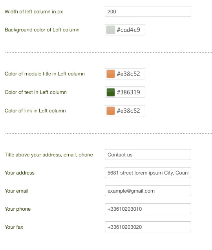Open the green text color swatch
This screenshot has height=250, width=212.
(x=111, y=92)
